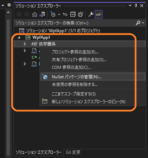The width and height of the screenshot is (148, 158).
Task: Click the magnifier search icon
Action: tap(138, 23)
